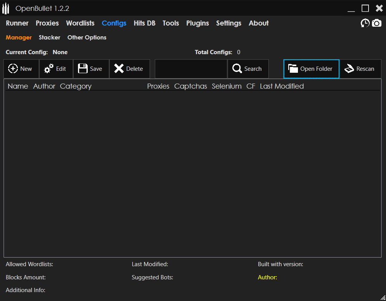Click the Current Config: label

pyautogui.click(x=27, y=52)
